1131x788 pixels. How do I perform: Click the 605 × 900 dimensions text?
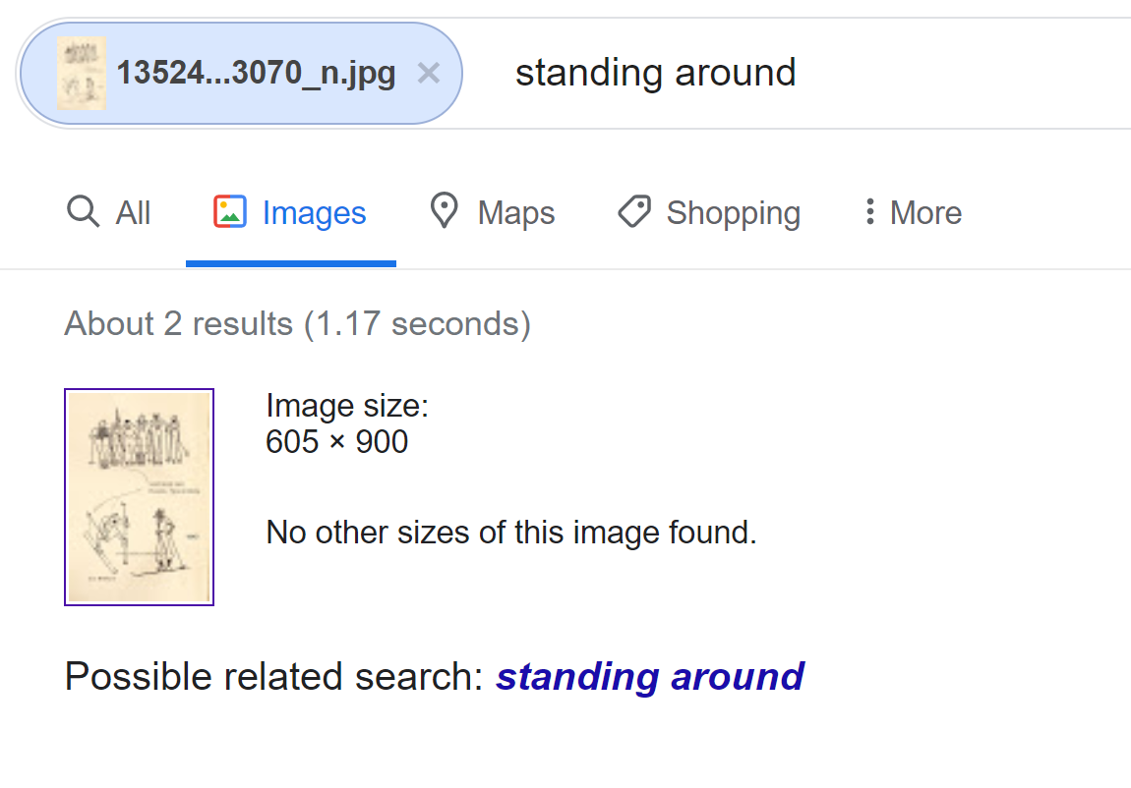337,441
